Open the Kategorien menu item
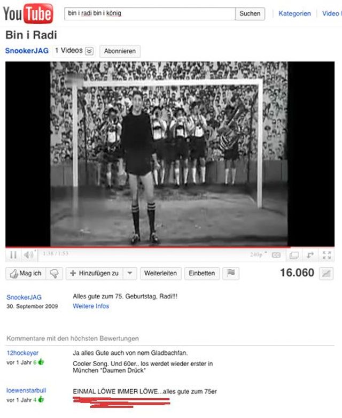342x418 pixels. point(294,13)
